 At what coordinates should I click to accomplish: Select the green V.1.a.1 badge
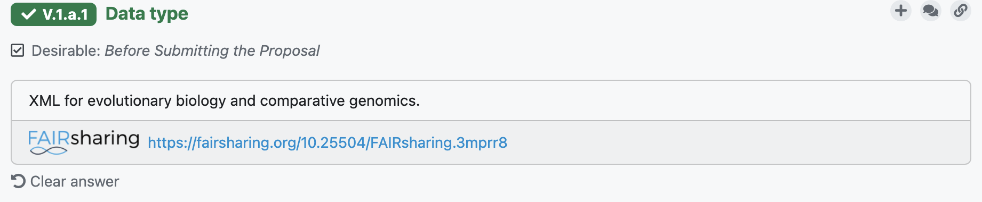[53, 14]
